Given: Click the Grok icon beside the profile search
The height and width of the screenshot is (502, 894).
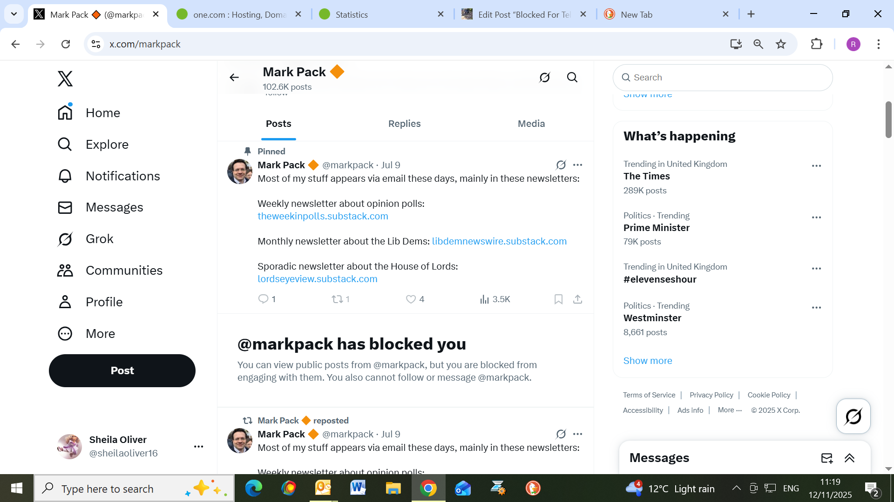Looking at the screenshot, I should 544,77.
